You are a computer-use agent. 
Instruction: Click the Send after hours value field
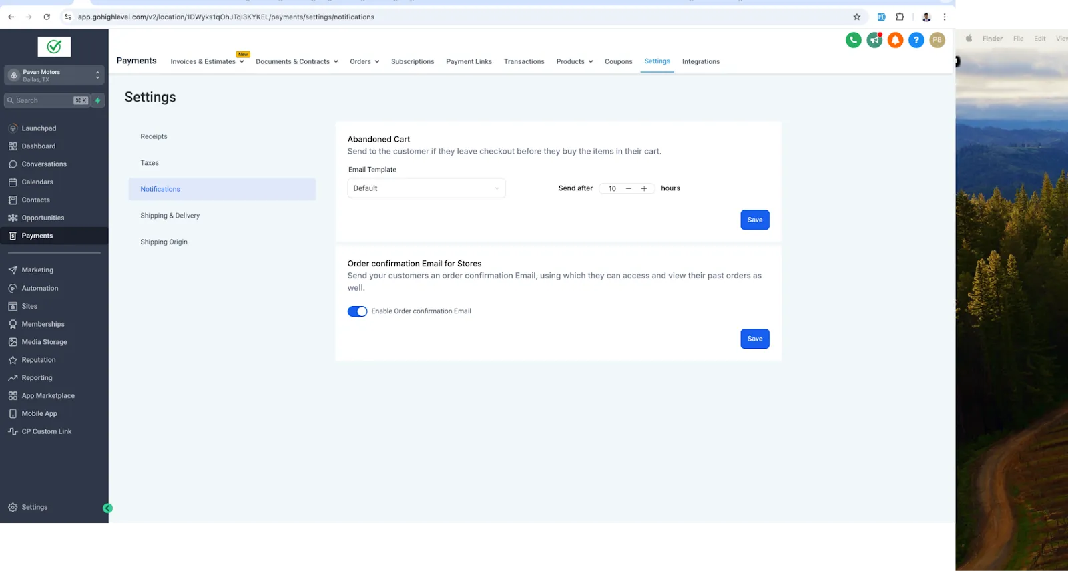click(x=612, y=188)
